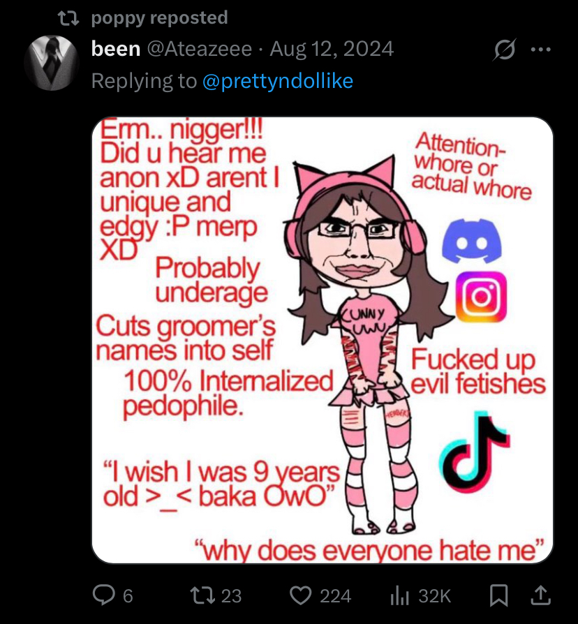This screenshot has height=624, width=578.
Task: Bookmark this post
Action: click(x=498, y=596)
